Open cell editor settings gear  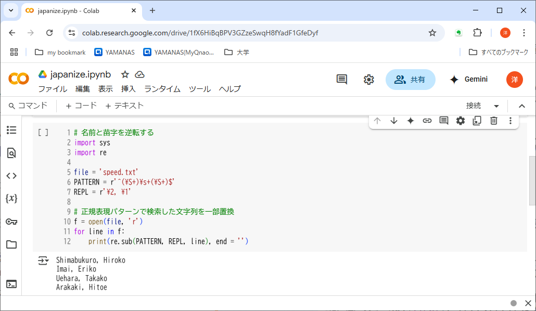point(461,121)
